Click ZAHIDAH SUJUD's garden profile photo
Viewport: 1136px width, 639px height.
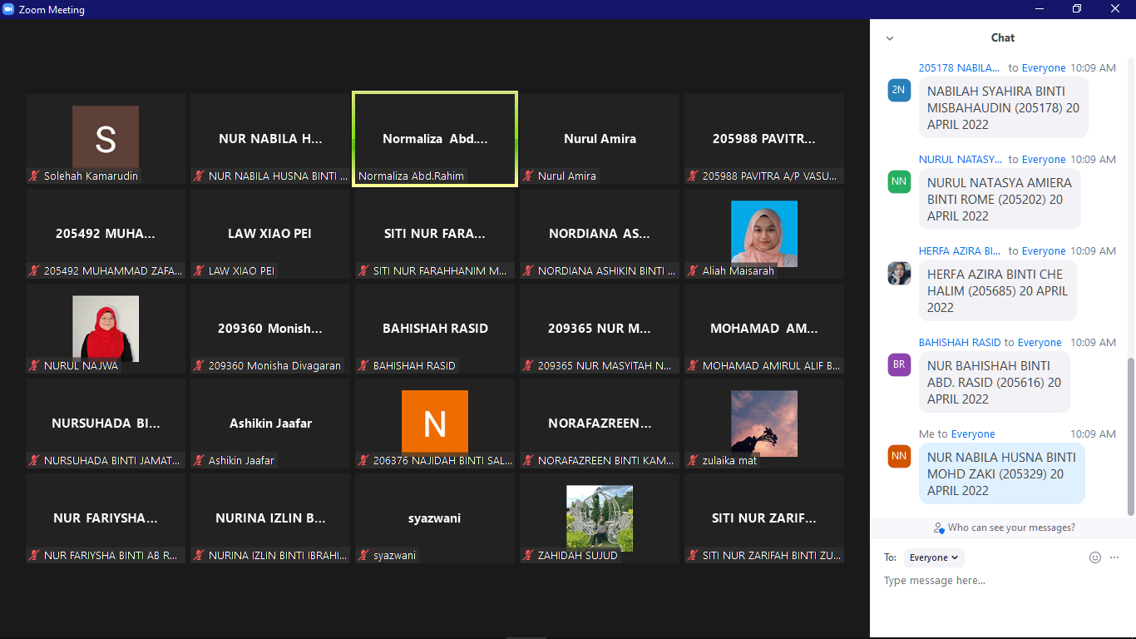point(600,518)
